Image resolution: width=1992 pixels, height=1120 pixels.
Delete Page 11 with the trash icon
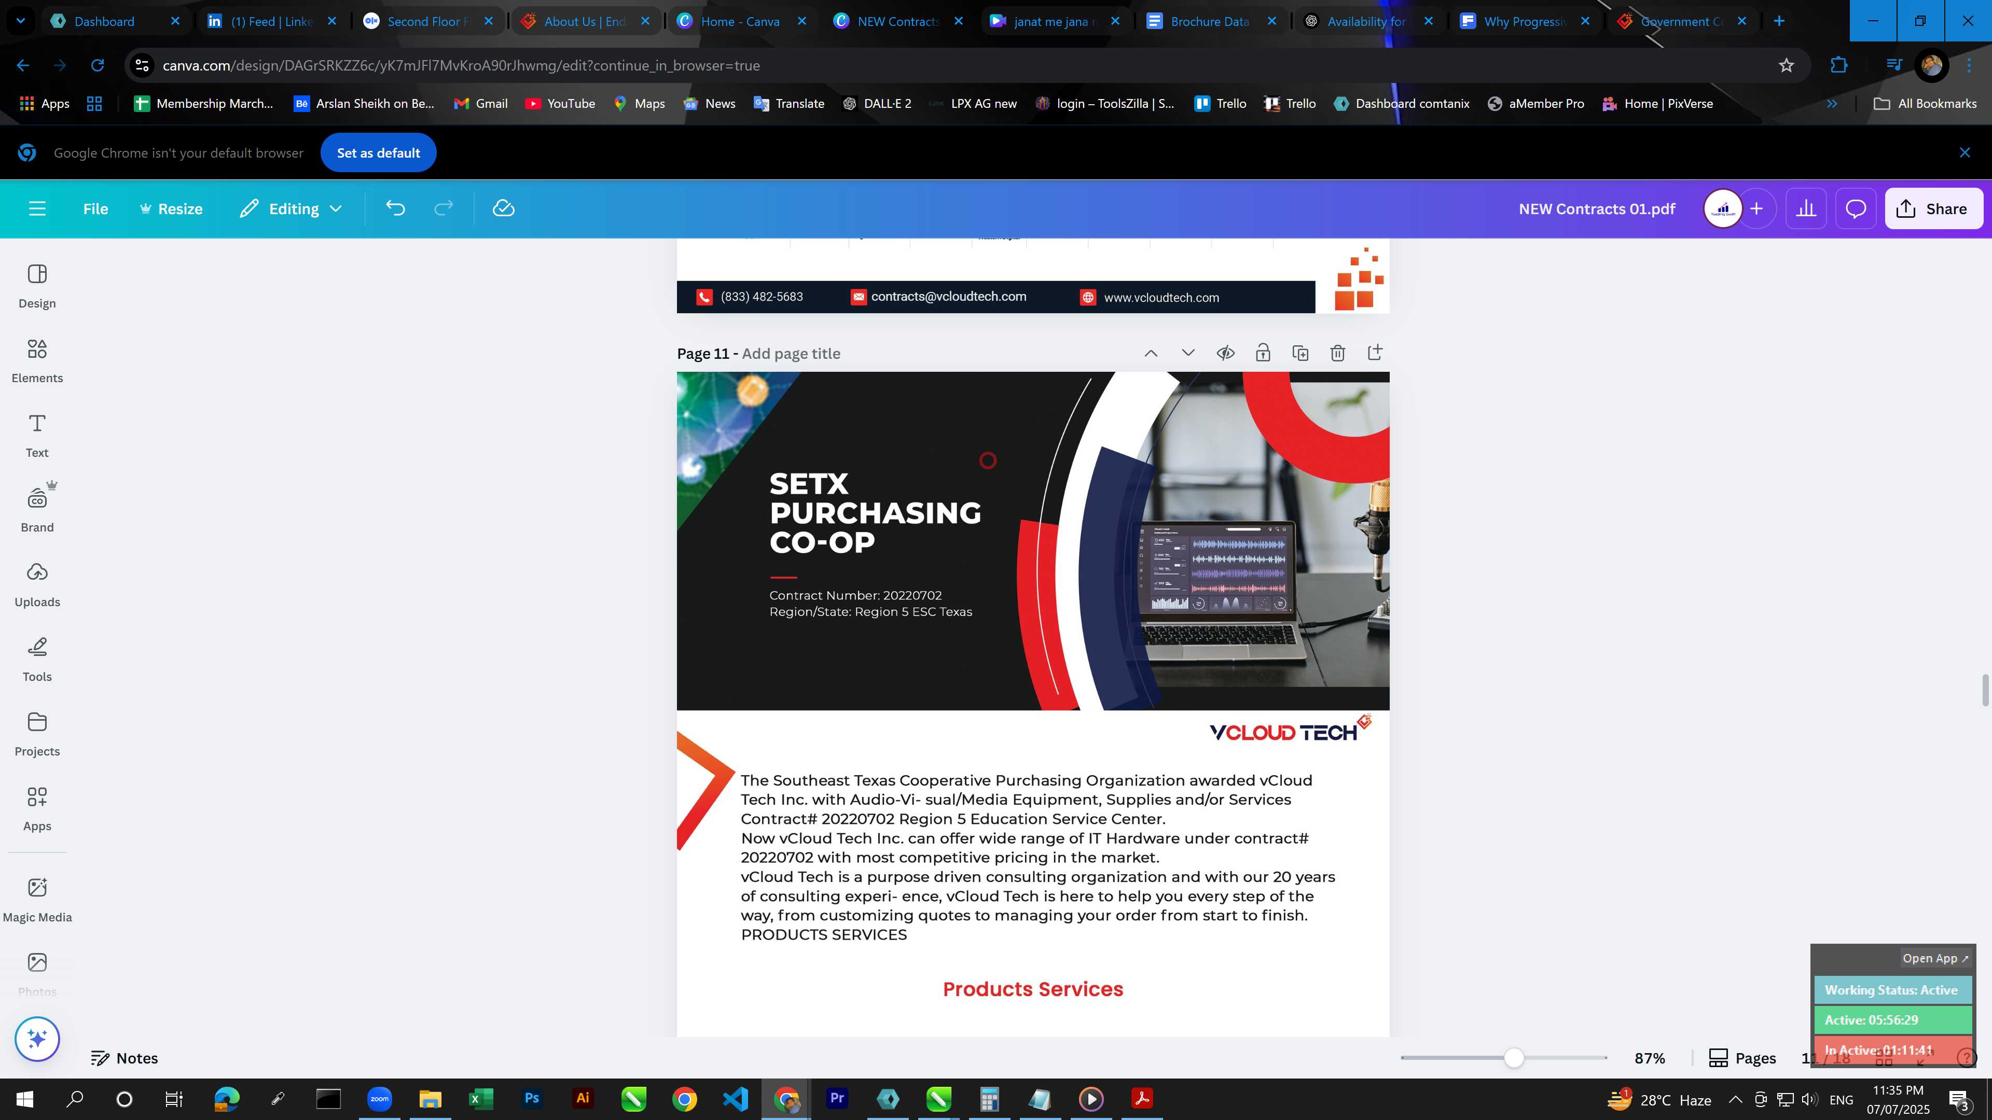(x=1337, y=353)
